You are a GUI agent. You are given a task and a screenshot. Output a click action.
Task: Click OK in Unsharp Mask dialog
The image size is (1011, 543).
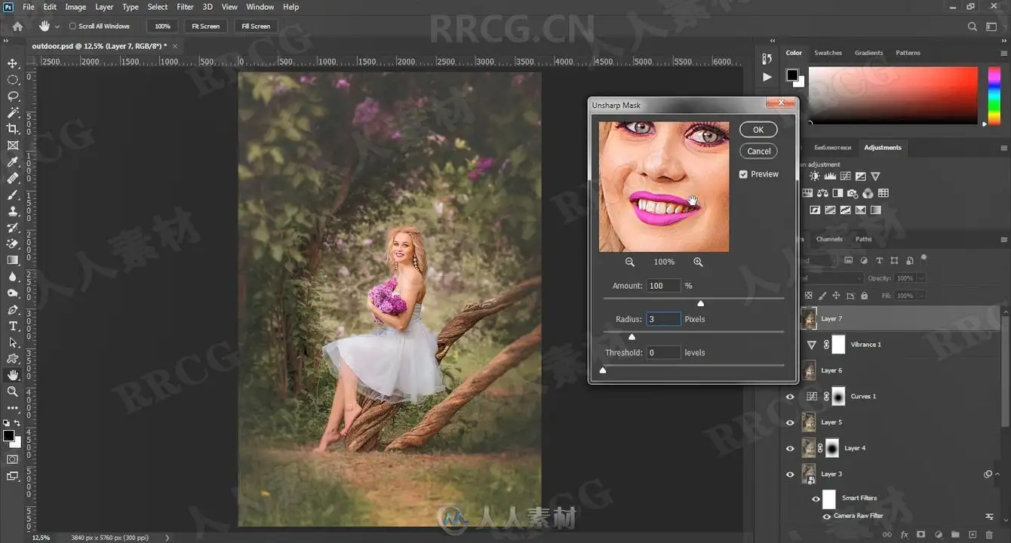pos(758,130)
